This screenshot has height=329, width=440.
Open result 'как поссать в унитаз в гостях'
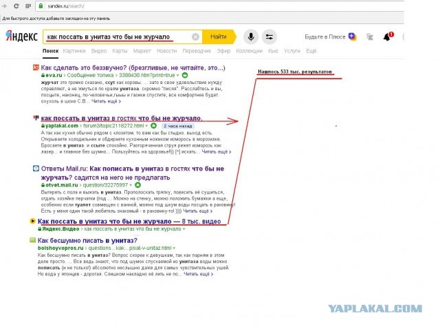click(122, 118)
